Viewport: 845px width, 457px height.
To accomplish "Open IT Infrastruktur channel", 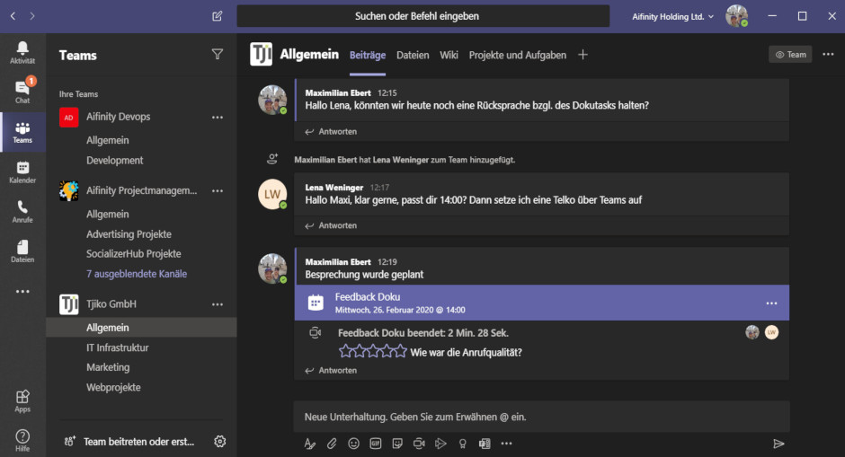I will [118, 347].
